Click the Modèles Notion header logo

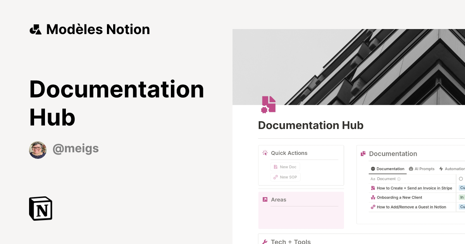36,29
